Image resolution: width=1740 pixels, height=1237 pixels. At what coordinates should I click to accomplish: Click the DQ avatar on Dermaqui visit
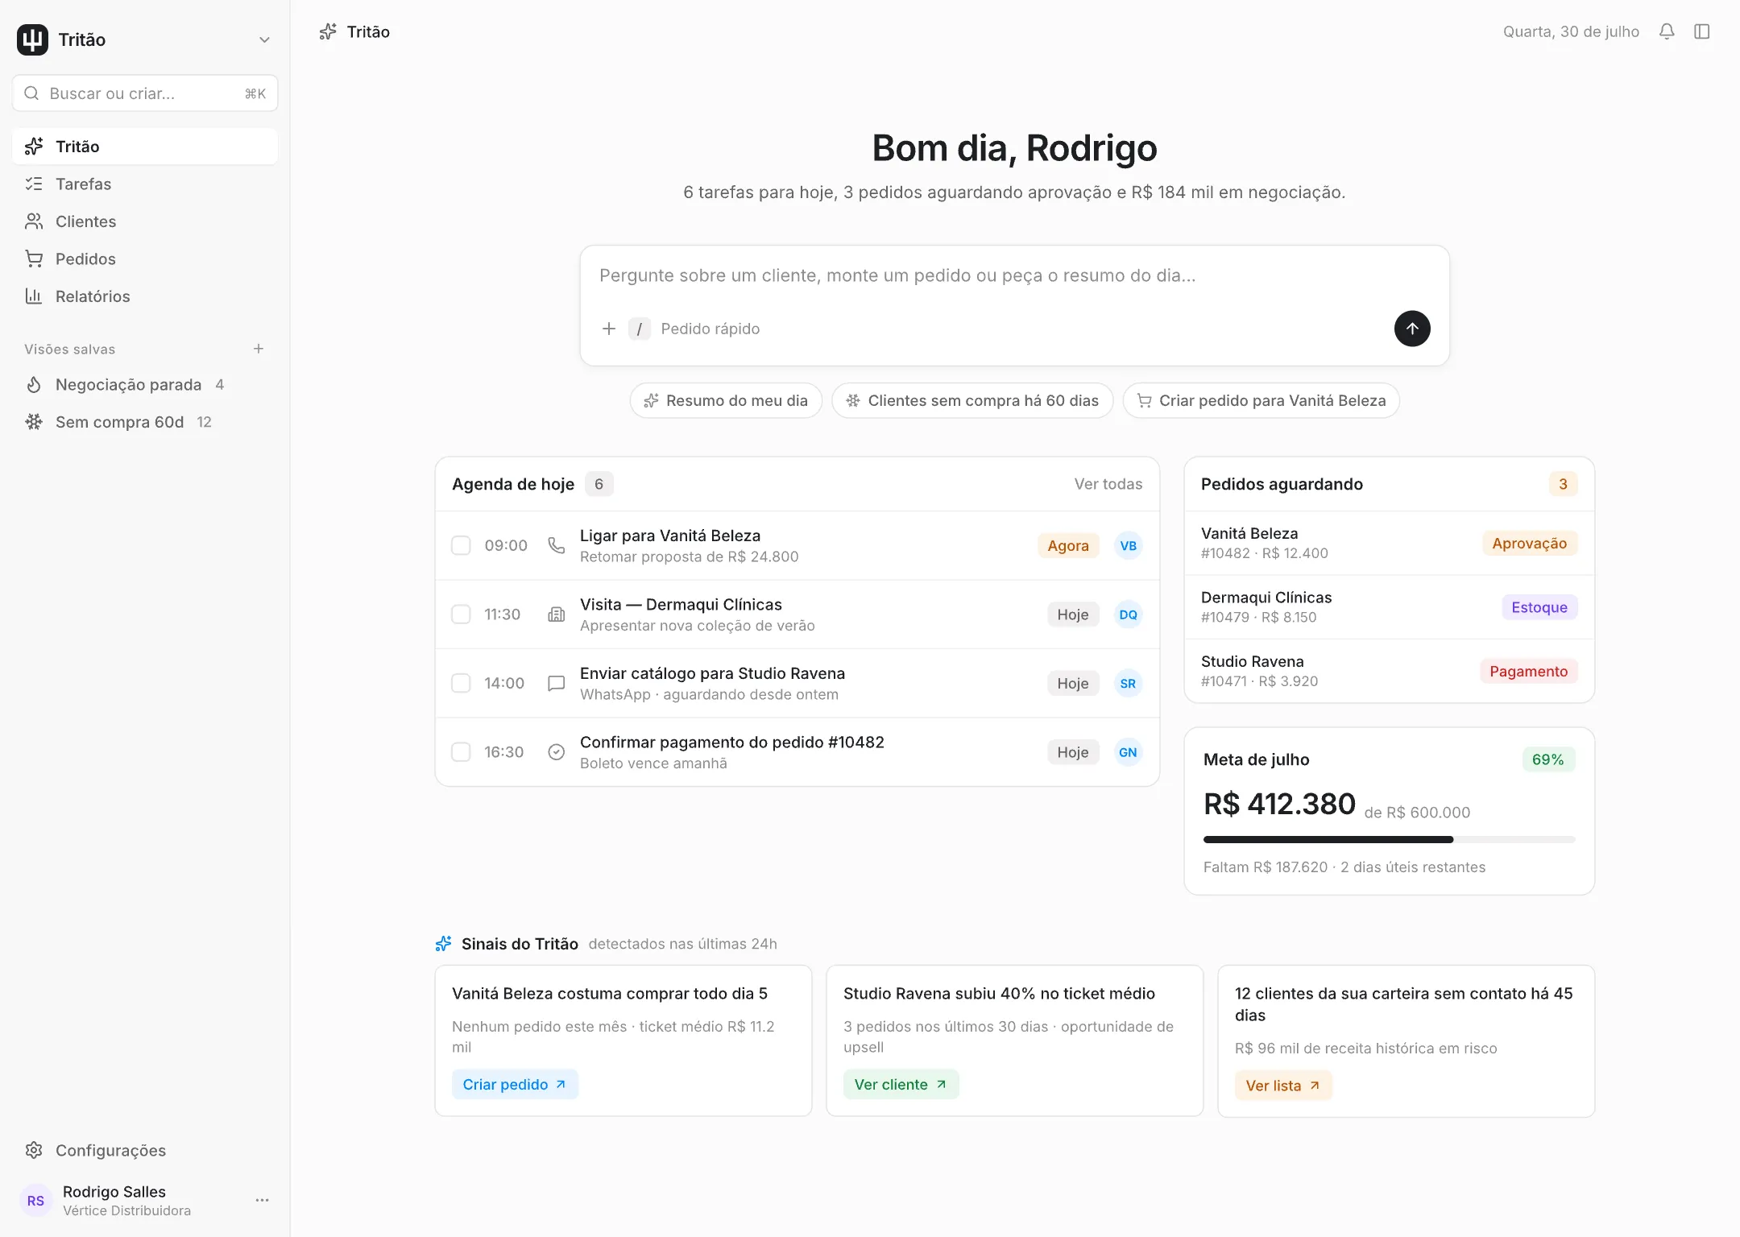click(1128, 614)
